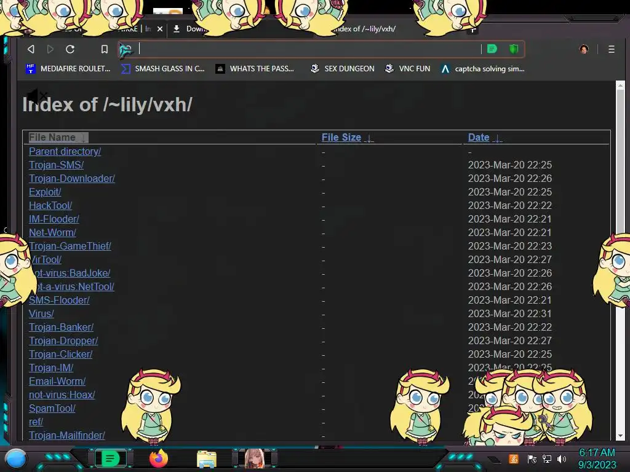Open the green shield icon in address bar
Image resolution: width=630 pixels, height=472 pixels.
pos(514,49)
